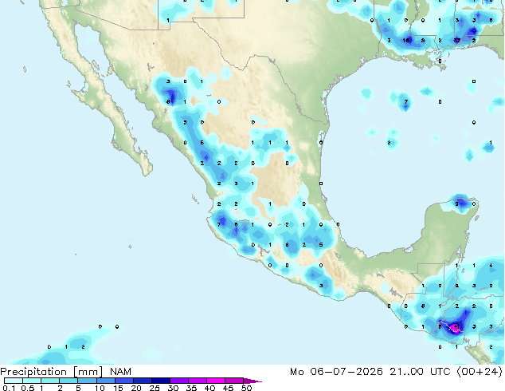Screen dimensions: 505x391
Task: Click the "(00+24)" forecast offset text
Action: pyautogui.click(x=480, y=372)
